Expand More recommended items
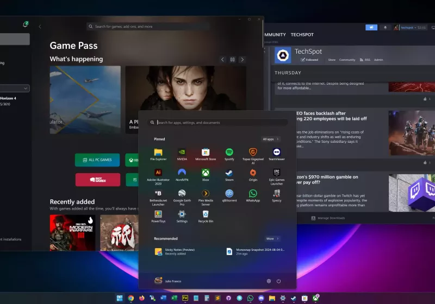 tap(272, 238)
